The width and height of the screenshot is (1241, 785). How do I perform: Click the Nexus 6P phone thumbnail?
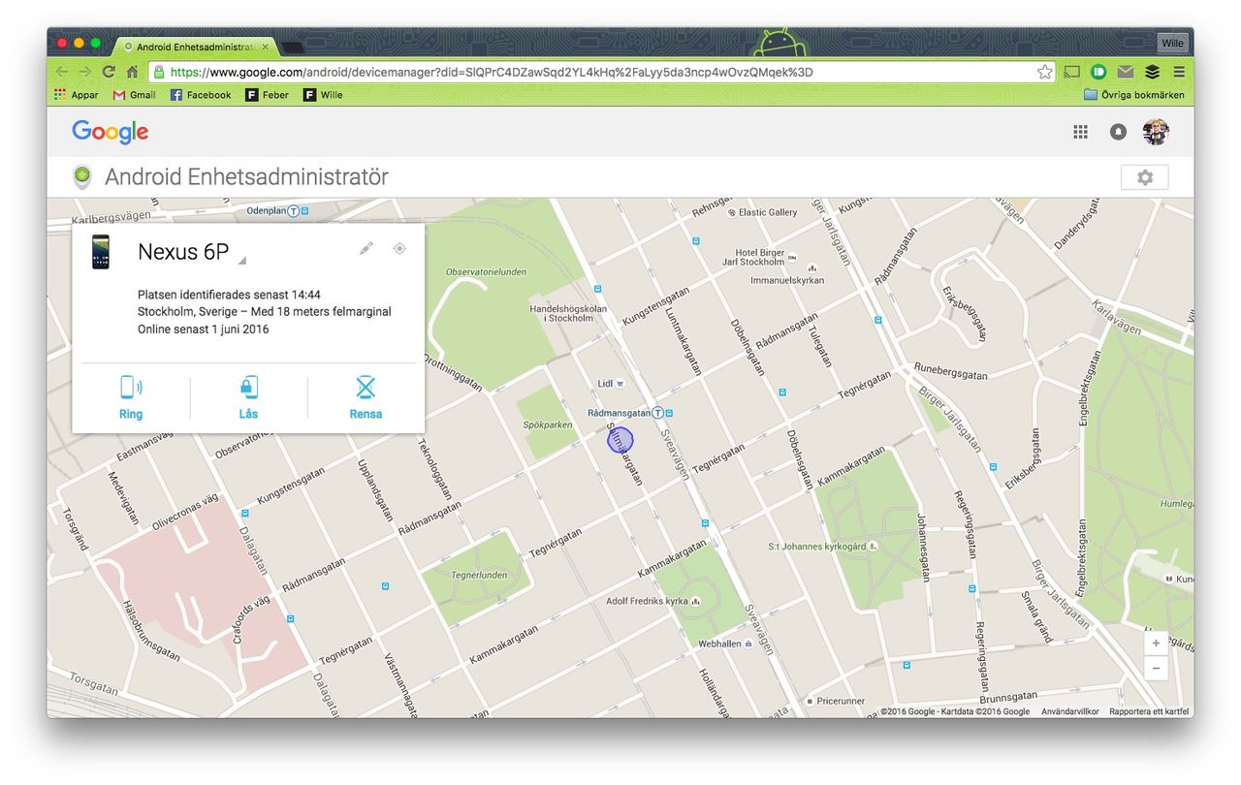point(101,251)
